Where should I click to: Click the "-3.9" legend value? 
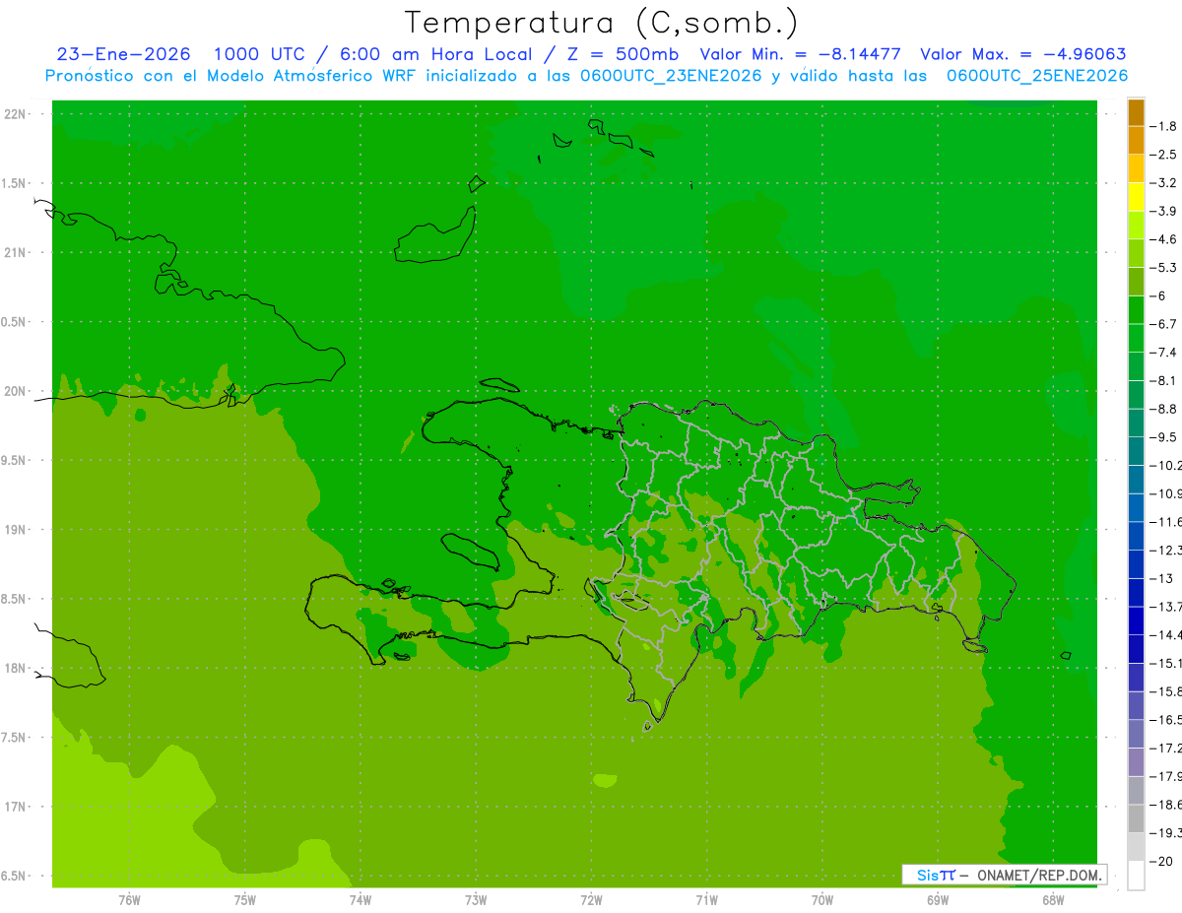[x=1164, y=211]
